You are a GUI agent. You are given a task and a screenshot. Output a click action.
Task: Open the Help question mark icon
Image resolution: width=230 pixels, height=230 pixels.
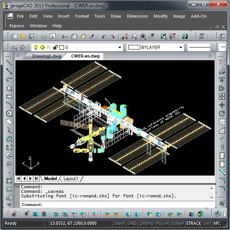185,36
